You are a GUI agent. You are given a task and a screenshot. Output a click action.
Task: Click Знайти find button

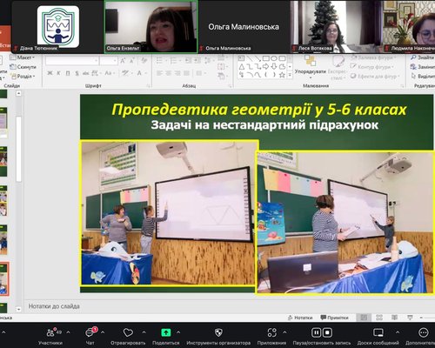pos(423,57)
